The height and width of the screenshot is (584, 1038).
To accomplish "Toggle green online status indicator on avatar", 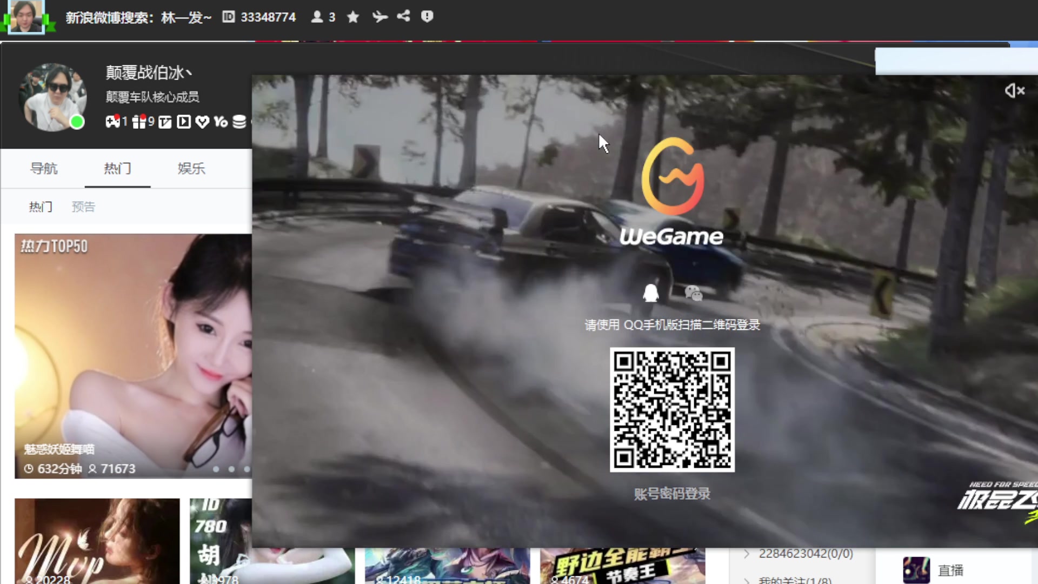I will point(77,122).
